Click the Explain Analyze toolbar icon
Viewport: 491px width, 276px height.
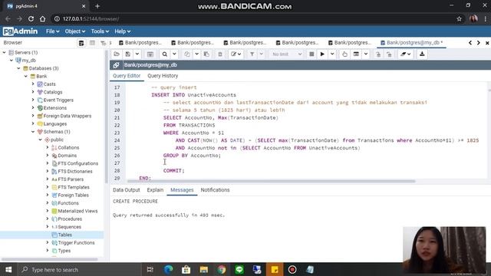[356, 54]
